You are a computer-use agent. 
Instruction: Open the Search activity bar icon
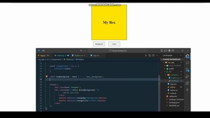[187, 63]
